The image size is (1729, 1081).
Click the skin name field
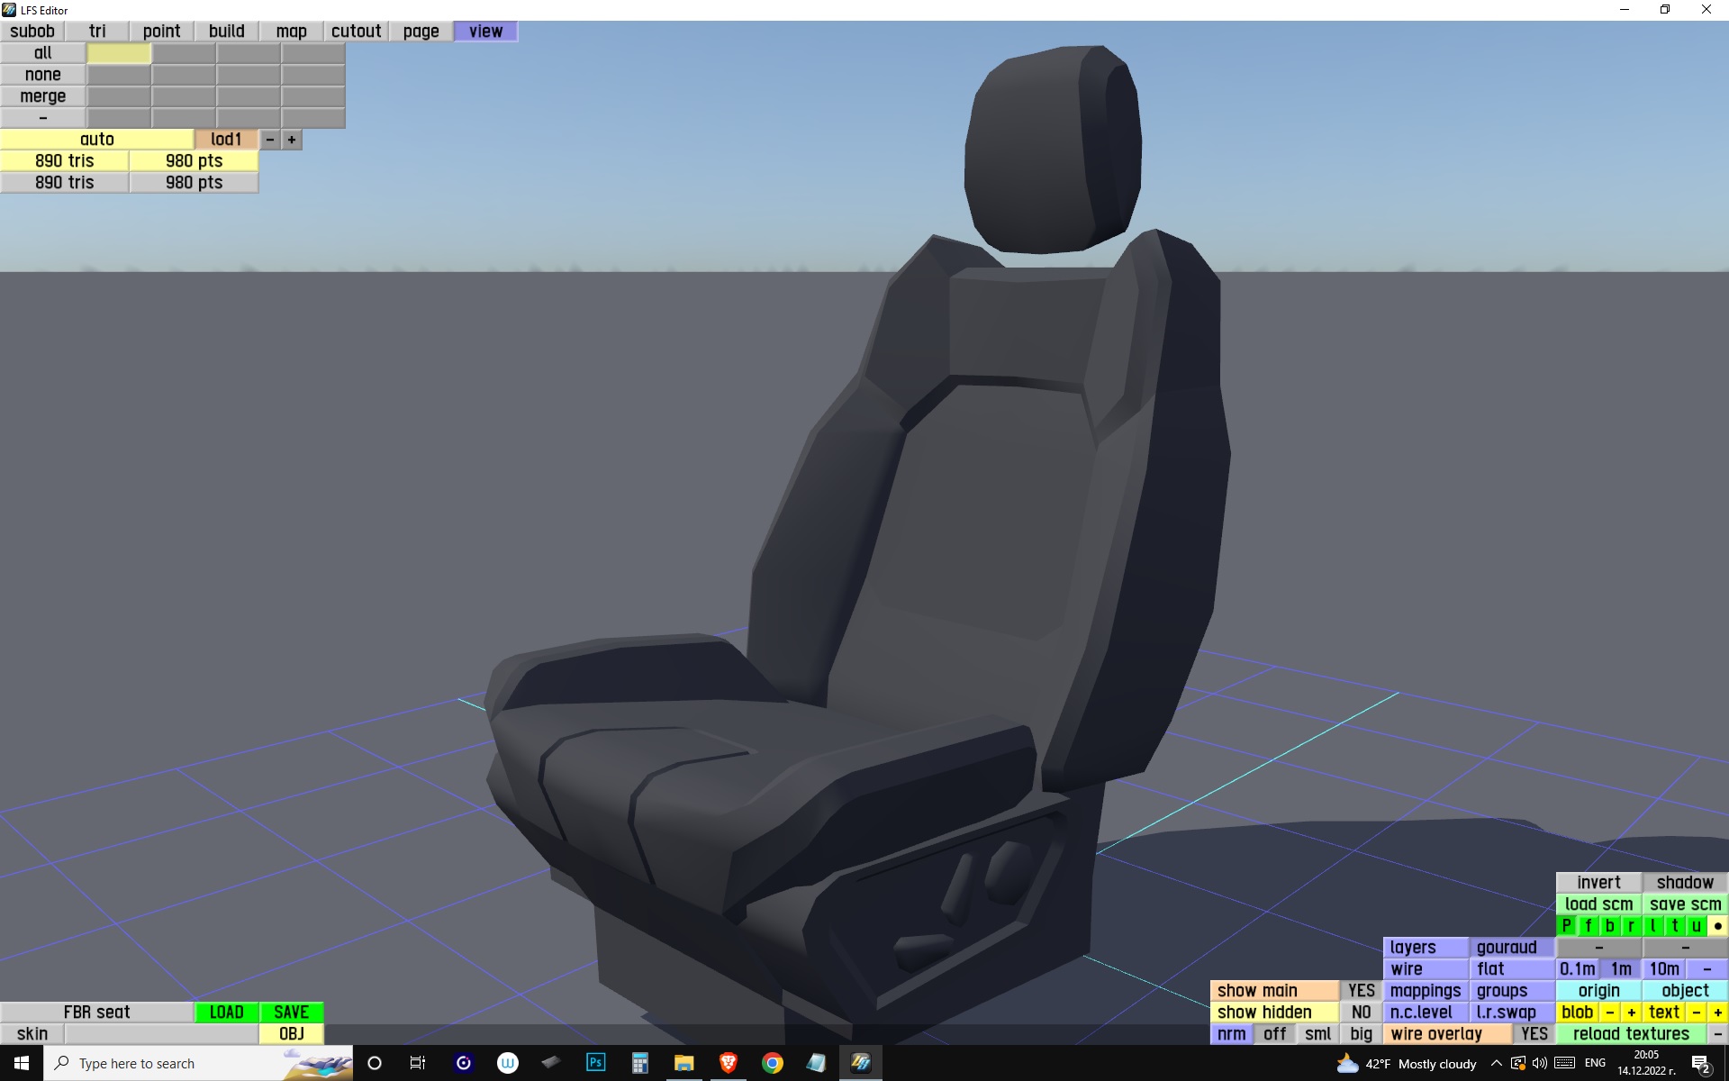point(161,1033)
